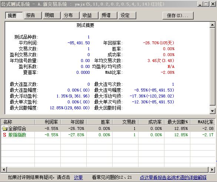This screenshot has height=182, width=217.
Task: Click the 测试摘要 heading text
Action: 85,25
